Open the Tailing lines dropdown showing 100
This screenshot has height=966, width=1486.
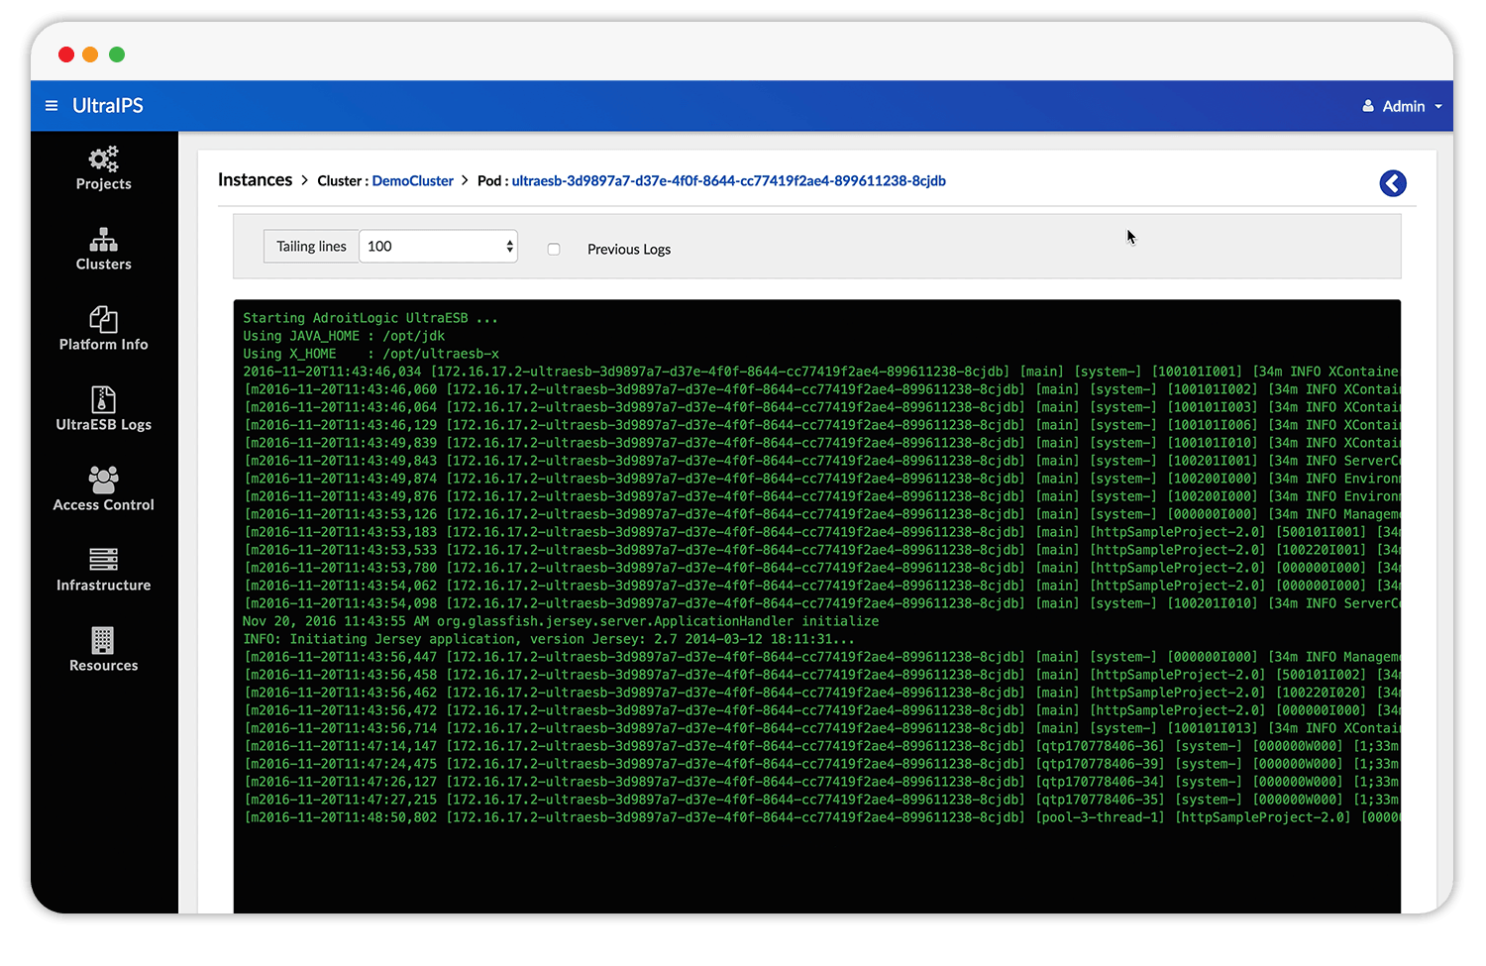click(438, 247)
